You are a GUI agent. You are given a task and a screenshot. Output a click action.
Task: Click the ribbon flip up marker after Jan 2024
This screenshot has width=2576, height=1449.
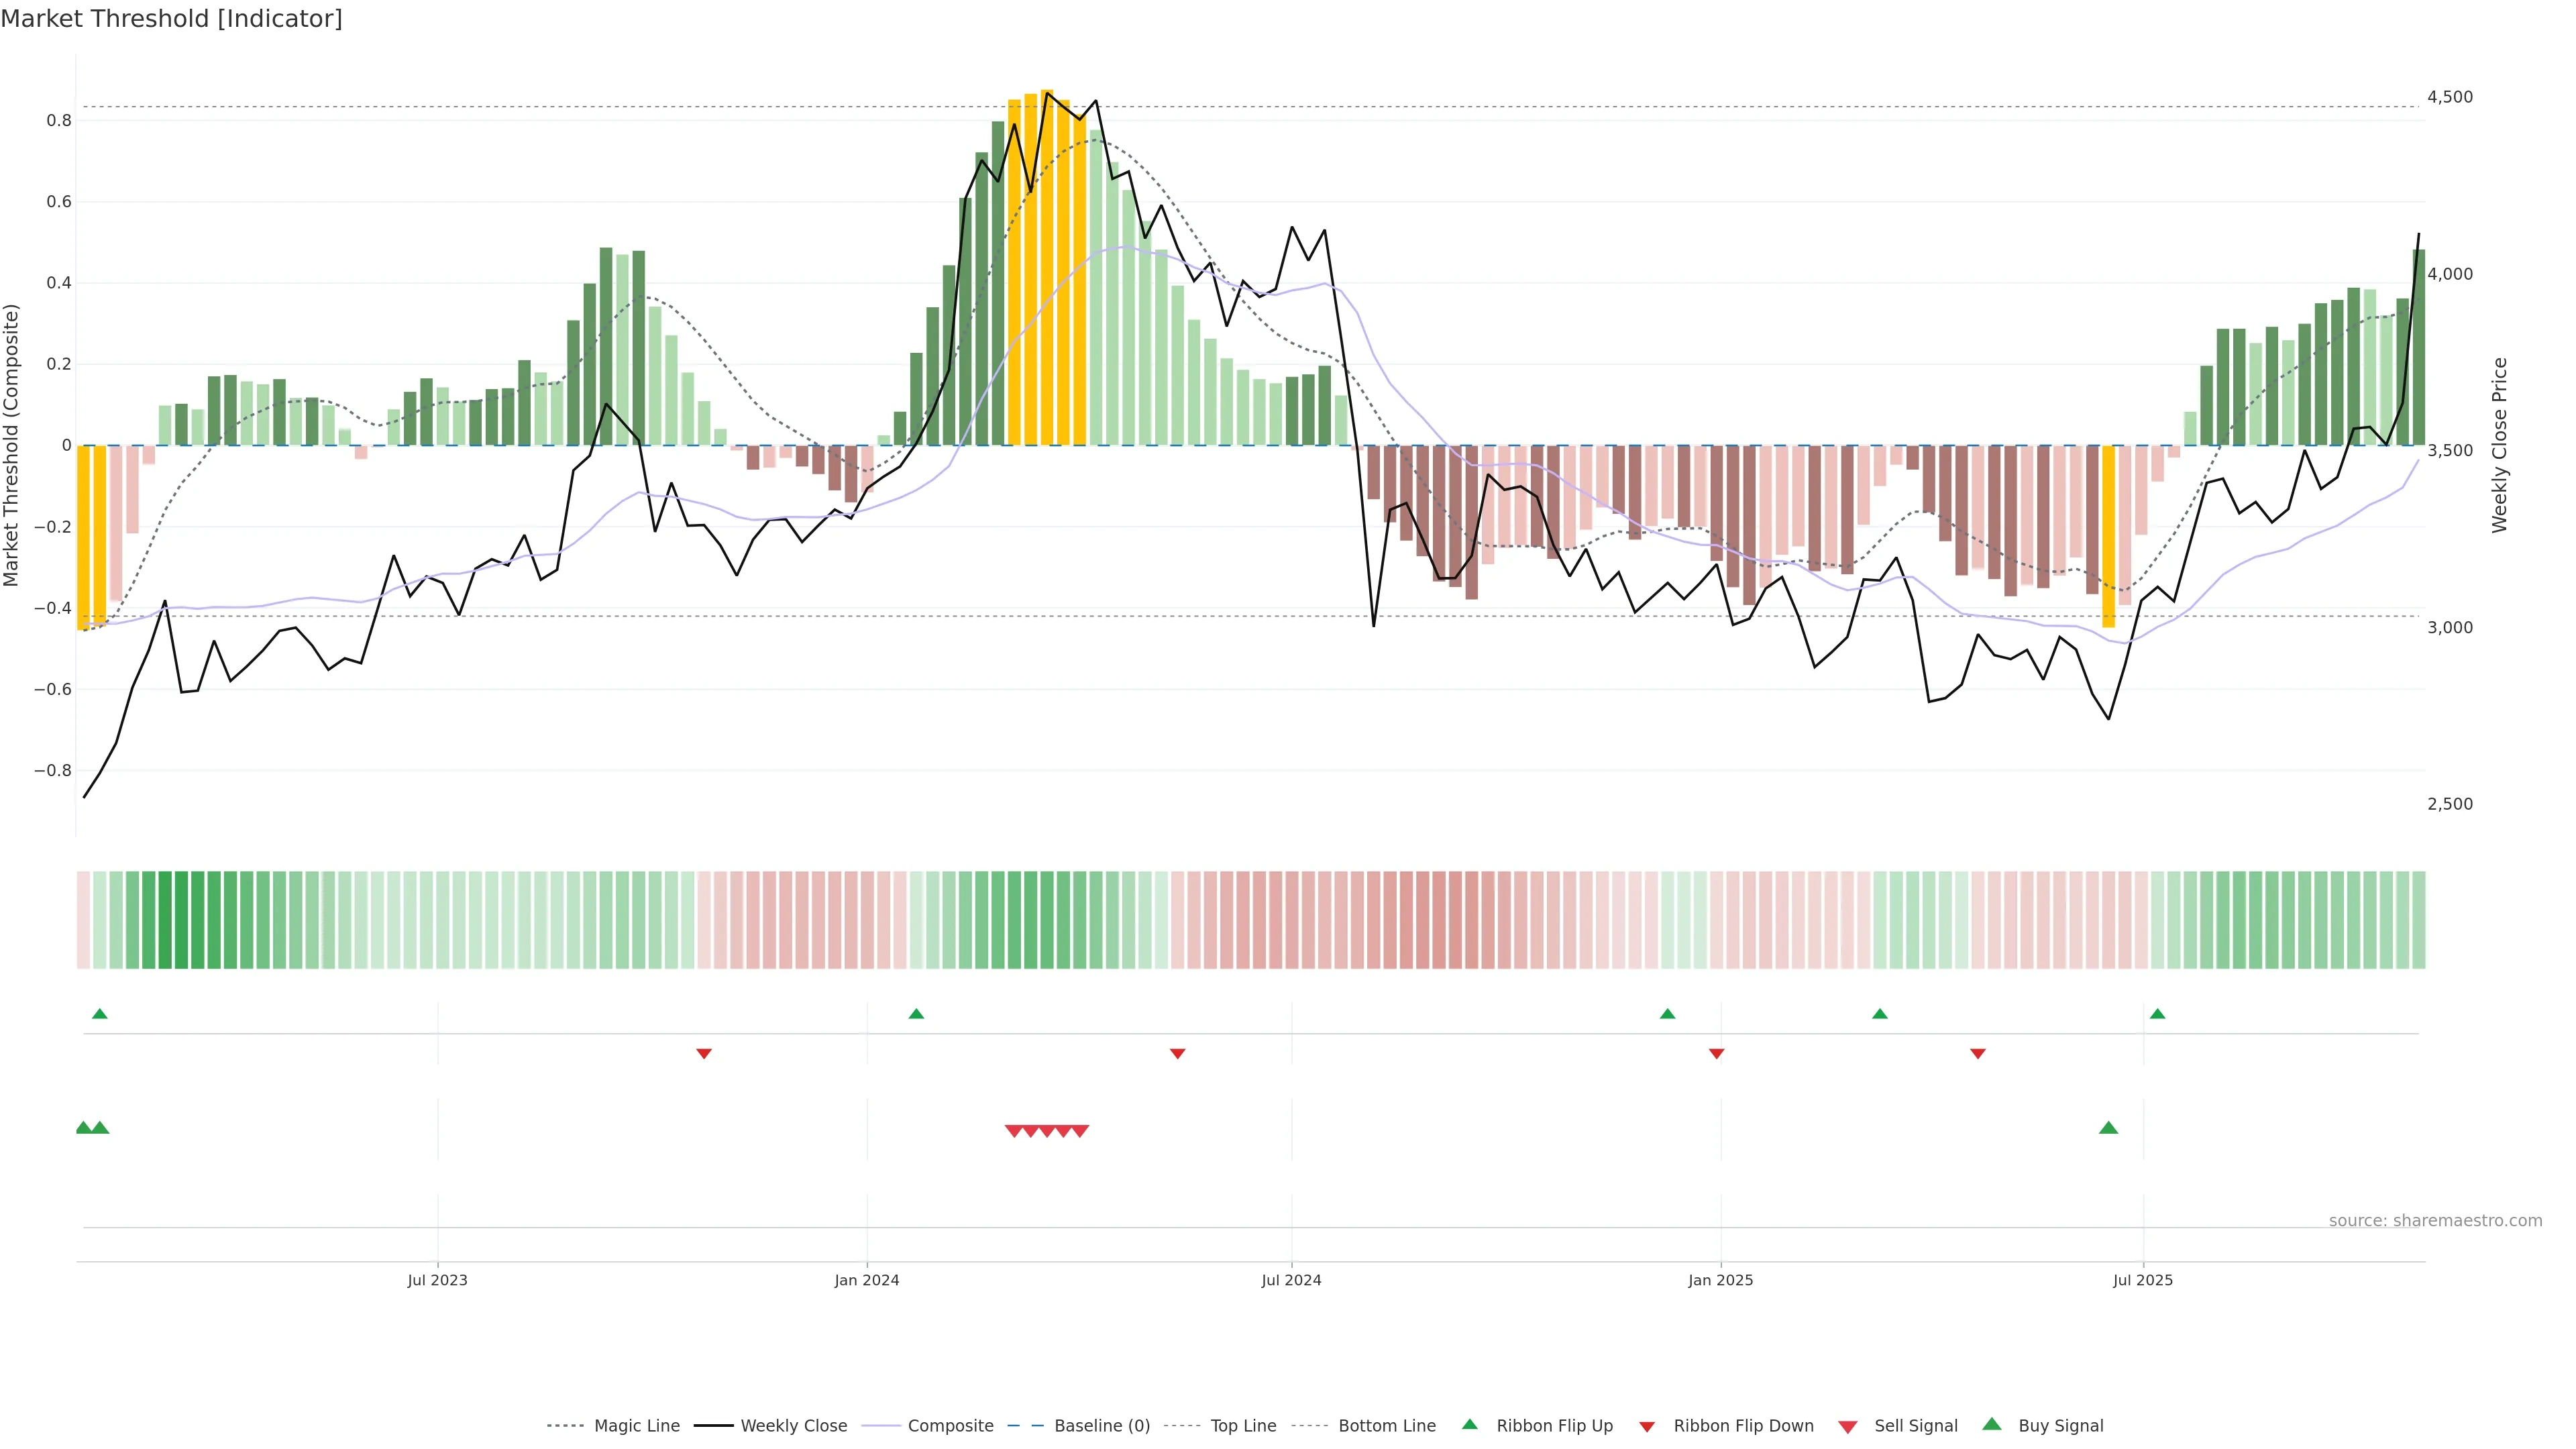[916, 1014]
